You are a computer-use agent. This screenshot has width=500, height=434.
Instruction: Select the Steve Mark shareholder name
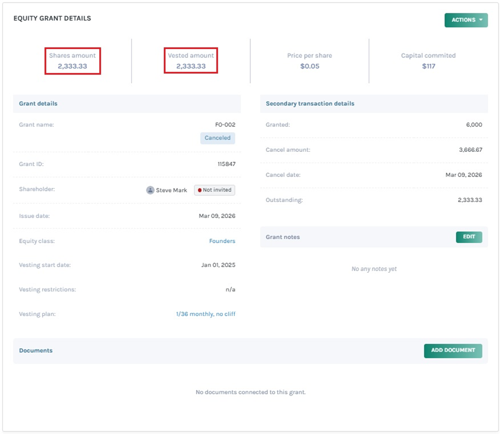(x=171, y=190)
